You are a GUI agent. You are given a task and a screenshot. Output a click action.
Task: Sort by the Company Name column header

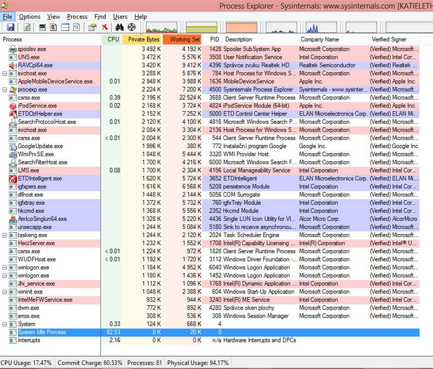pos(333,40)
